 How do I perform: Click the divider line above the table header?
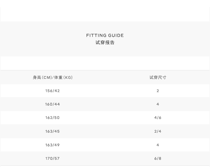[105, 70]
